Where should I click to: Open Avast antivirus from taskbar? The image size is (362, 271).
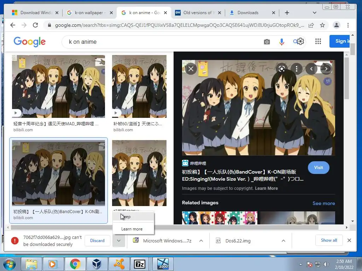[x=119, y=264]
